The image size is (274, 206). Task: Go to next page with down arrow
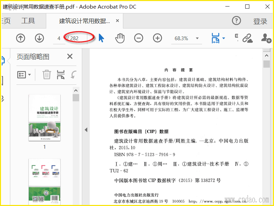coord(39,38)
